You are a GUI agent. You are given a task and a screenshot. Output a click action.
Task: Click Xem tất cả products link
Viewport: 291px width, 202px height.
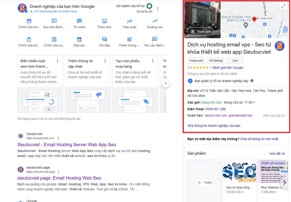coord(277,154)
